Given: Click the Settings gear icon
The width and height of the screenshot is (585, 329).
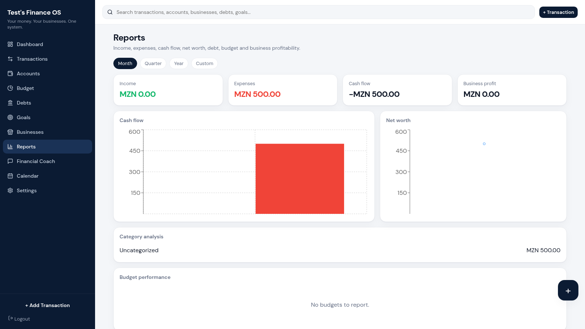Looking at the screenshot, I should [x=10, y=190].
